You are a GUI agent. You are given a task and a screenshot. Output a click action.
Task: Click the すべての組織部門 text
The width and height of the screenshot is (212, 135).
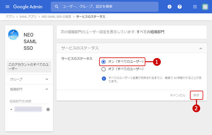click(150, 32)
